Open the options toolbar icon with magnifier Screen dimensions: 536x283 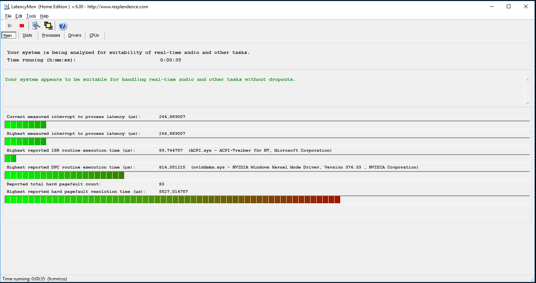[x=36, y=25]
